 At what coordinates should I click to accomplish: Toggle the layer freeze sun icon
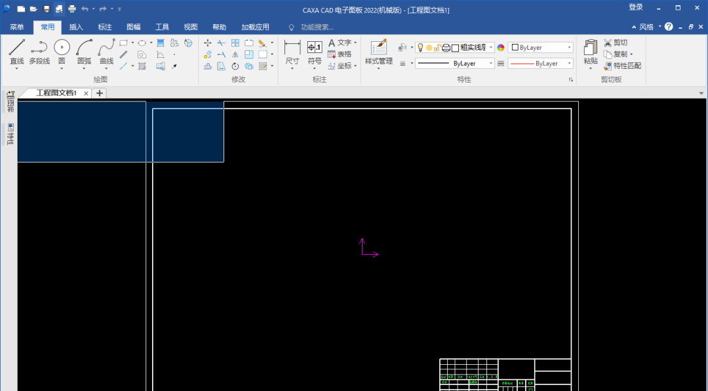[429, 48]
